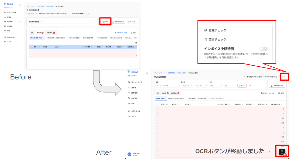The height and width of the screenshot is (163, 291).
Task: Click the keyword search field in After
Action: coord(167,86)
